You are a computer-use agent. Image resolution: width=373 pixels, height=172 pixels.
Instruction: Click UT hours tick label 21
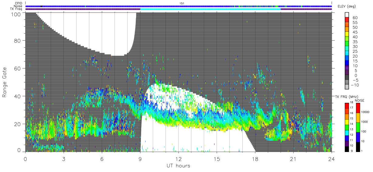pyautogui.click(x=293, y=159)
